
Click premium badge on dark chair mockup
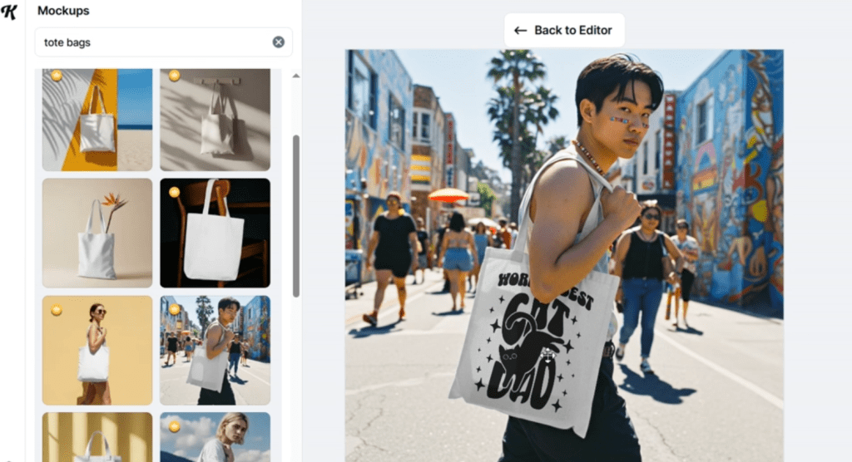point(175,192)
